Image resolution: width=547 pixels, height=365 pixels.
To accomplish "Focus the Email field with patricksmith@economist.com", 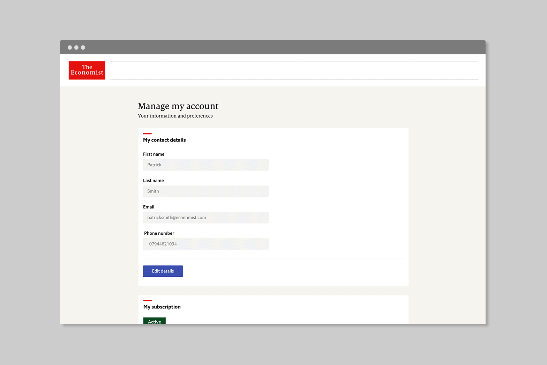I will pyautogui.click(x=205, y=218).
